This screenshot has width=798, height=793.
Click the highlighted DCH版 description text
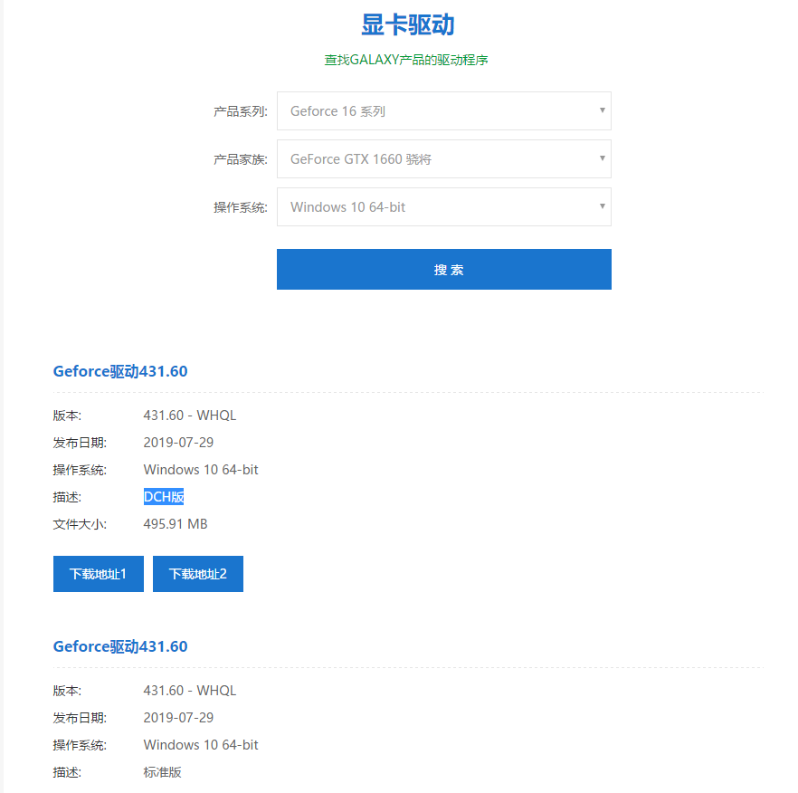pos(164,496)
